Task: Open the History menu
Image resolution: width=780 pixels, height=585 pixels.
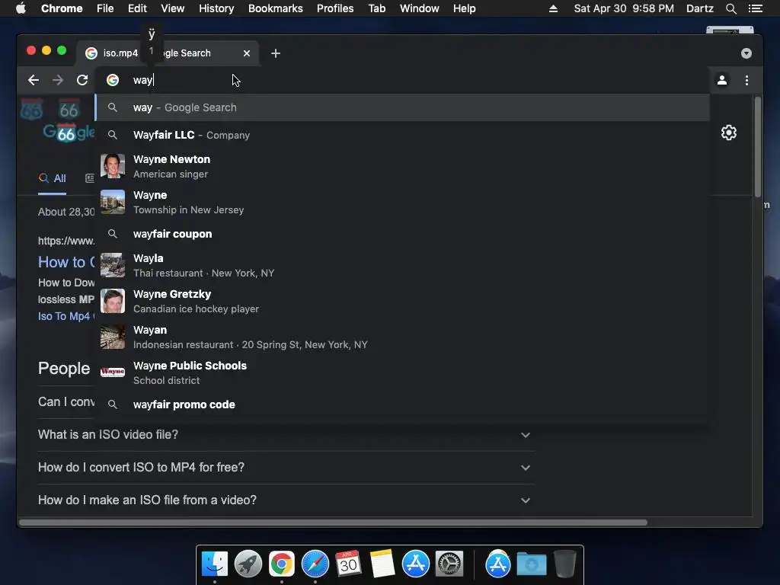Action: [216, 8]
